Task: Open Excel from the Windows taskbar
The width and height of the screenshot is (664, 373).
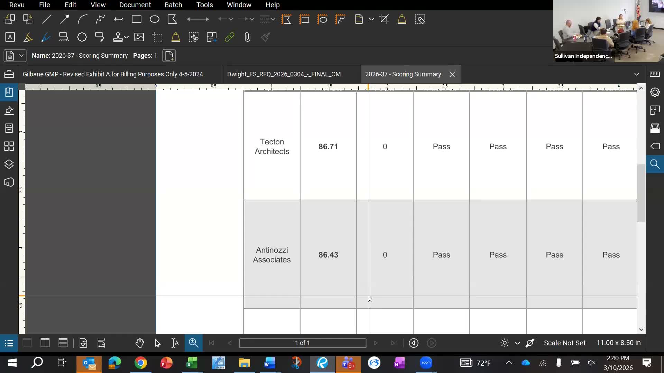Action: 192,363
